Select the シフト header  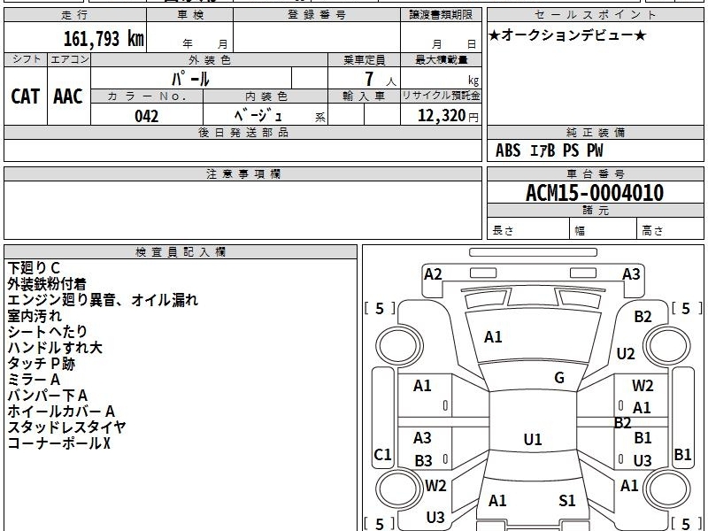click(x=26, y=59)
